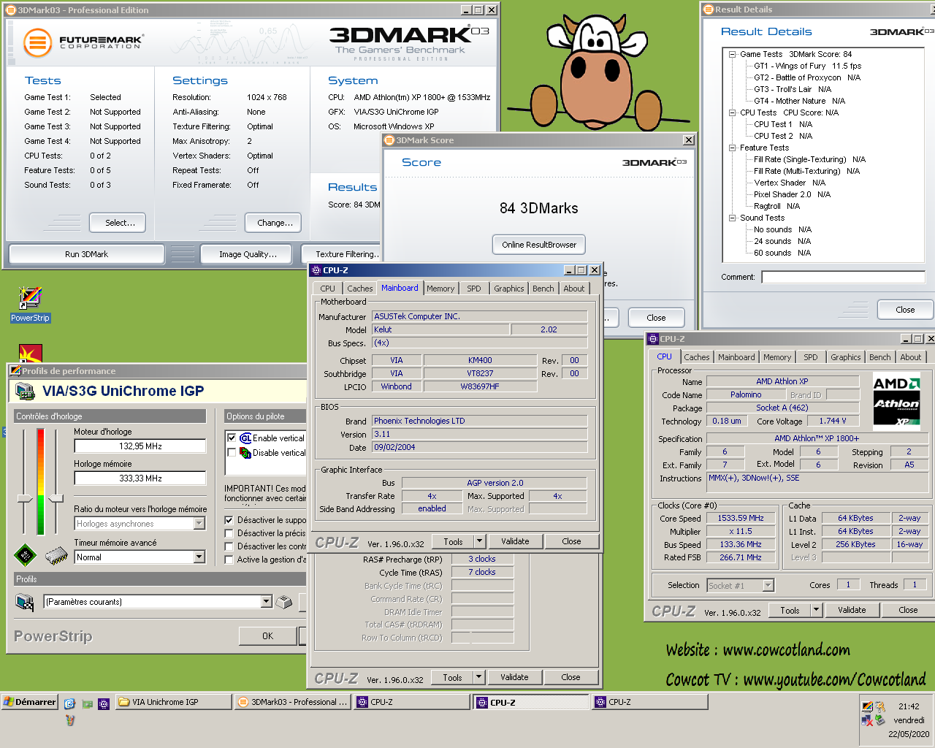Screen dimensions: 935x748
Task: Click OK in the PowerStrip window
Action: [x=267, y=636]
